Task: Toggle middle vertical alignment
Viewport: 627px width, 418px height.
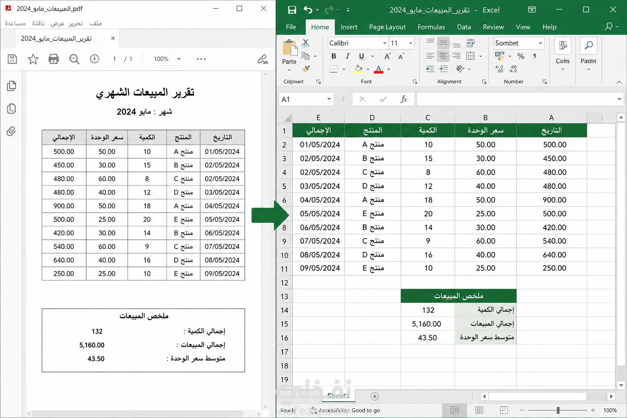Action: pos(443,43)
